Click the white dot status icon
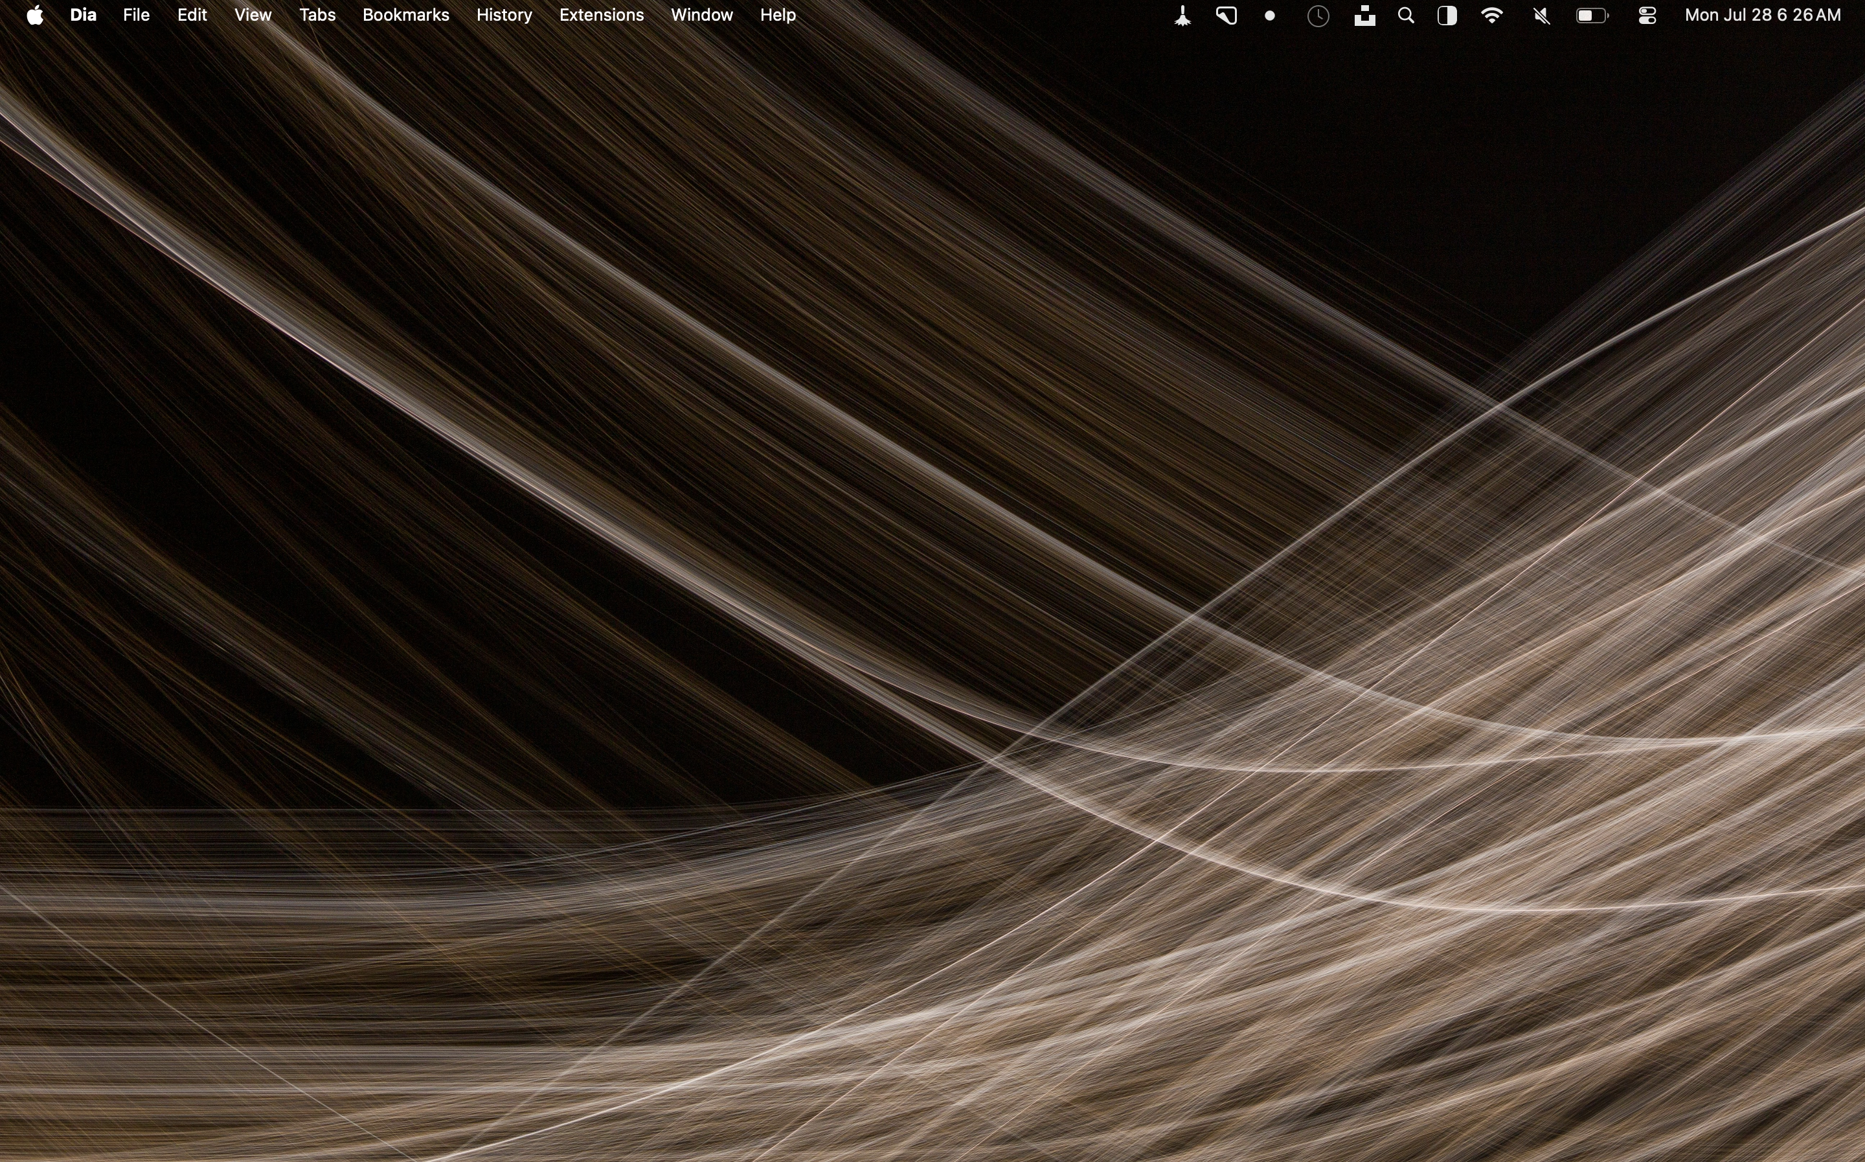This screenshot has width=1865, height=1162. click(1270, 16)
